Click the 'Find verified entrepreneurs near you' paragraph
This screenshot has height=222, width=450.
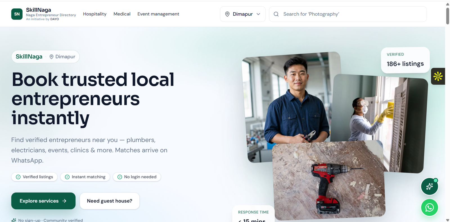coord(89,150)
